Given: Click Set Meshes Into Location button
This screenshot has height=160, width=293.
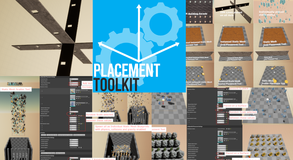Looking at the screenshot, I should (79, 135).
